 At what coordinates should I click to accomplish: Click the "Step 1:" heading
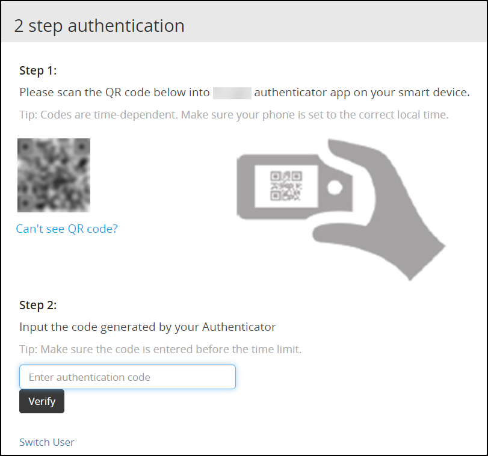pyautogui.click(x=37, y=70)
